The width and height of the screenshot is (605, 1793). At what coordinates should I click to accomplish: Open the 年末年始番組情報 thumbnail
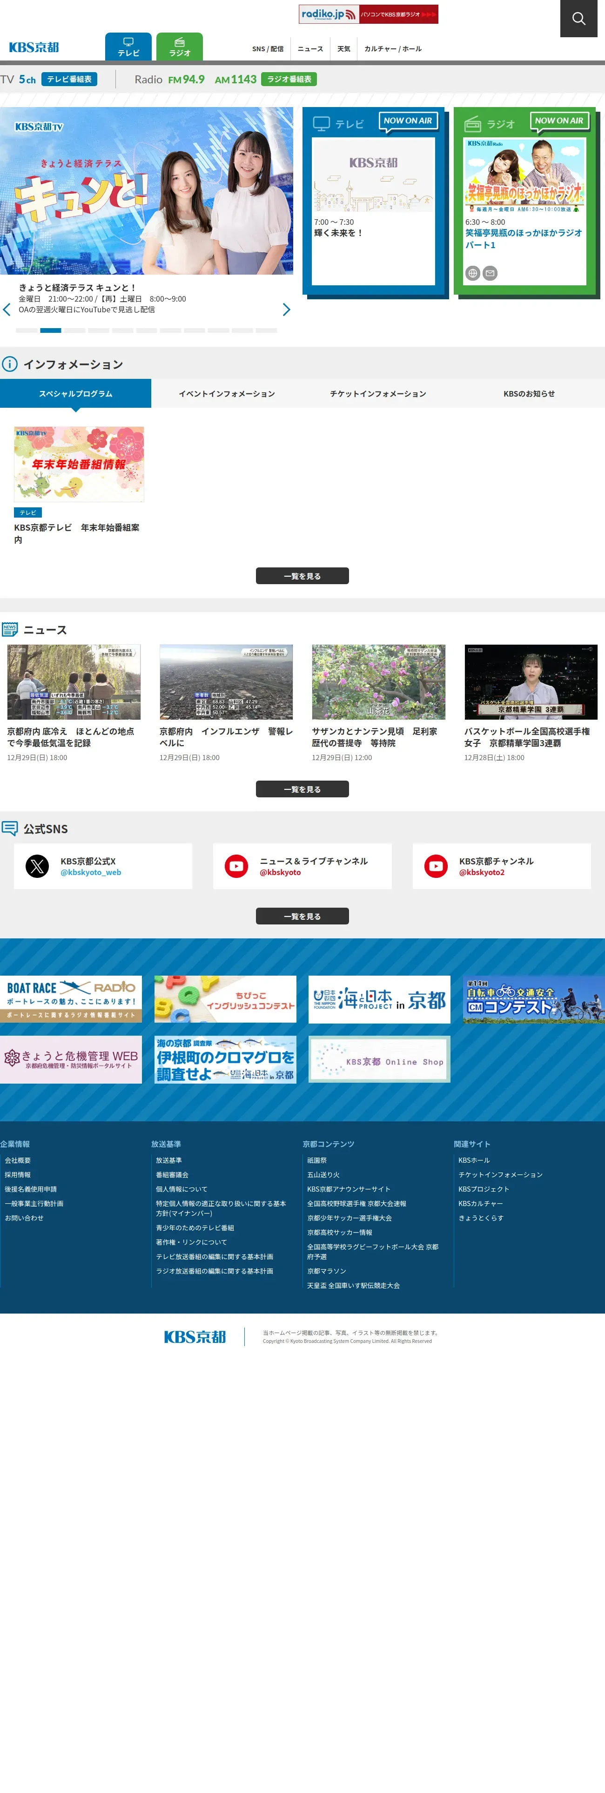80,464
